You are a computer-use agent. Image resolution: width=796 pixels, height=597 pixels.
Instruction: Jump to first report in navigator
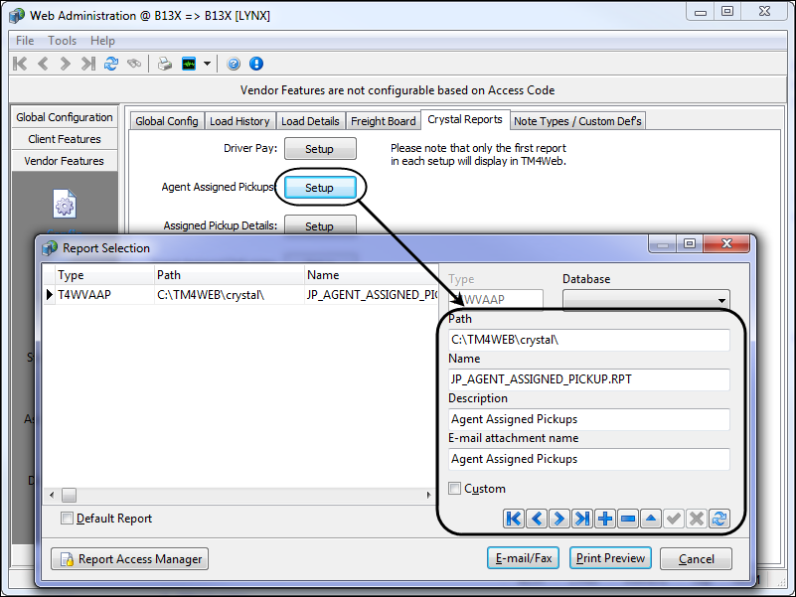(513, 519)
